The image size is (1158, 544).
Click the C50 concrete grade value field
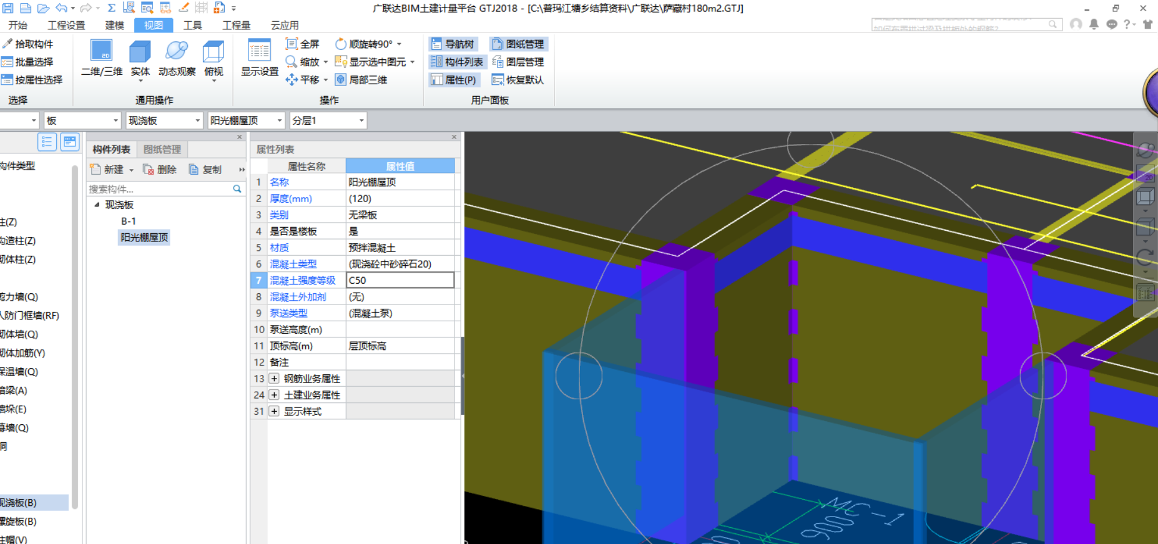(x=400, y=280)
